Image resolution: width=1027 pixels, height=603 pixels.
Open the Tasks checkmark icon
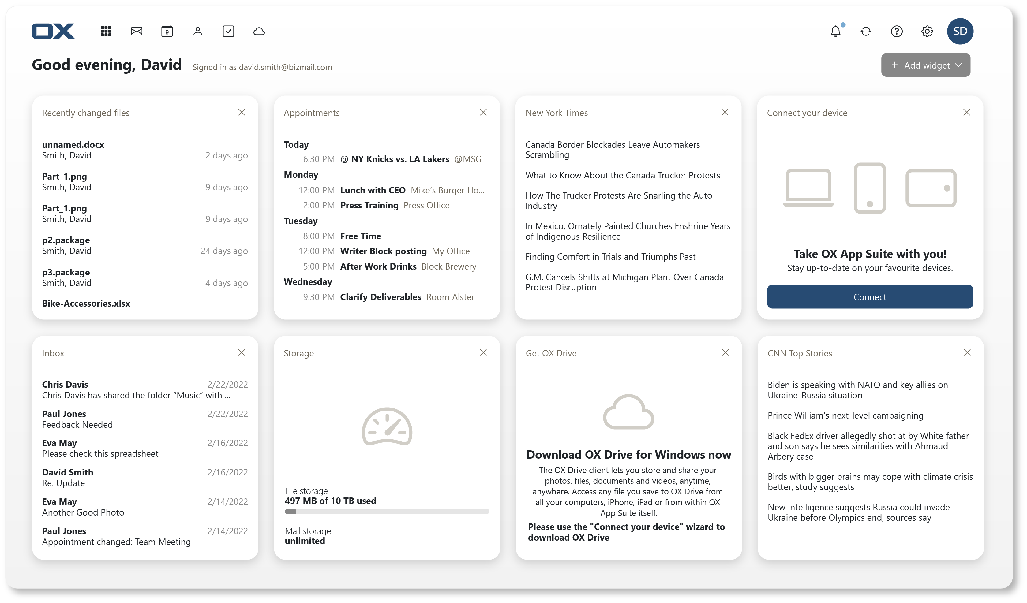[229, 32]
